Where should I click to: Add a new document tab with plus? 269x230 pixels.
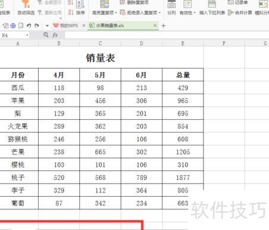(164, 26)
